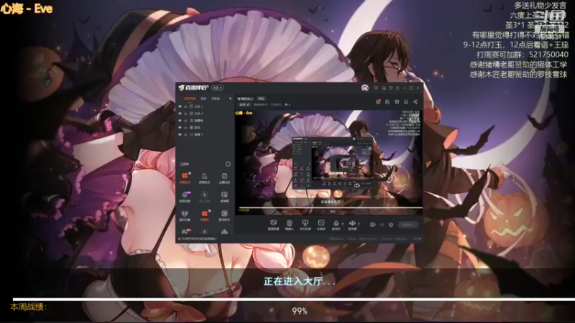Screen dimensions: 575x323
Task: Click the live preview canvas
Action: tap(328, 162)
